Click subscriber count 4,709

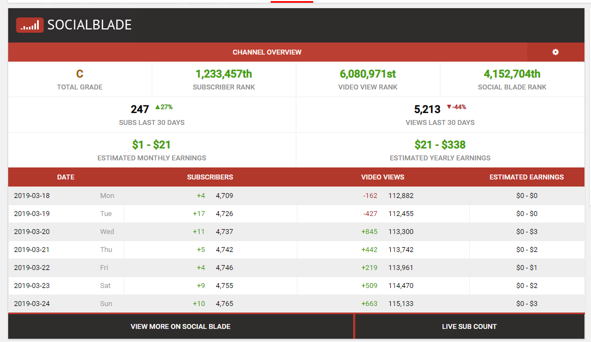coord(224,195)
